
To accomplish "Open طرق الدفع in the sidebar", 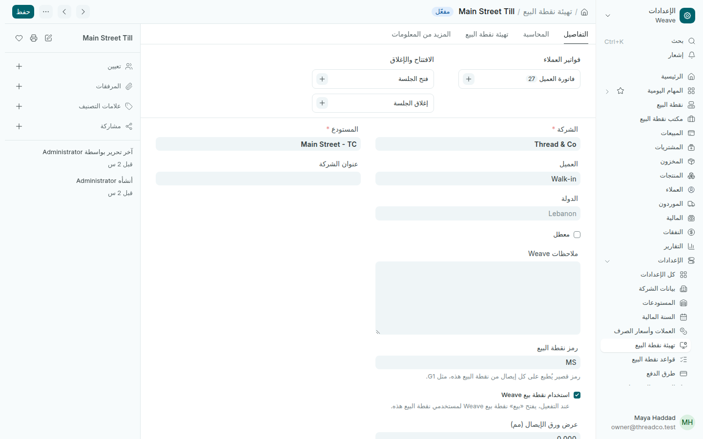I will point(644,374).
